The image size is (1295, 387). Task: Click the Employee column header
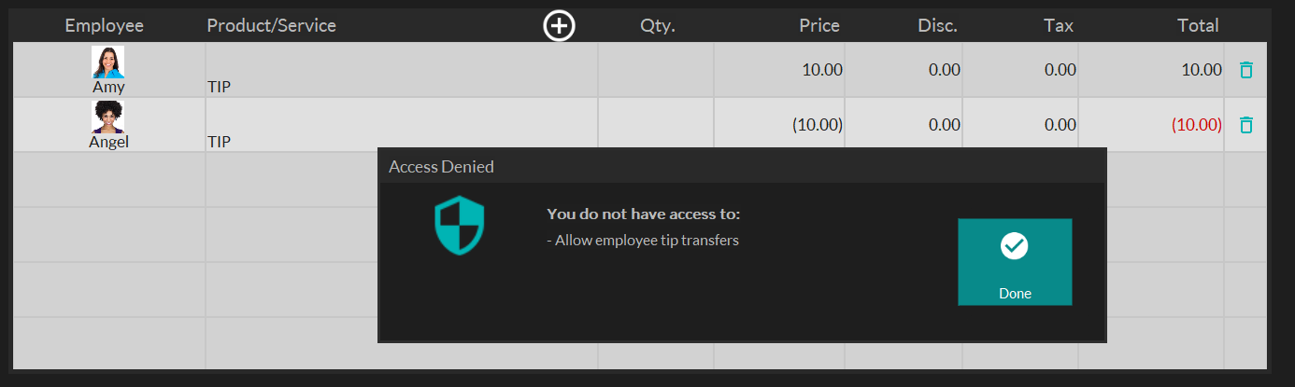(x=104, y=26)
